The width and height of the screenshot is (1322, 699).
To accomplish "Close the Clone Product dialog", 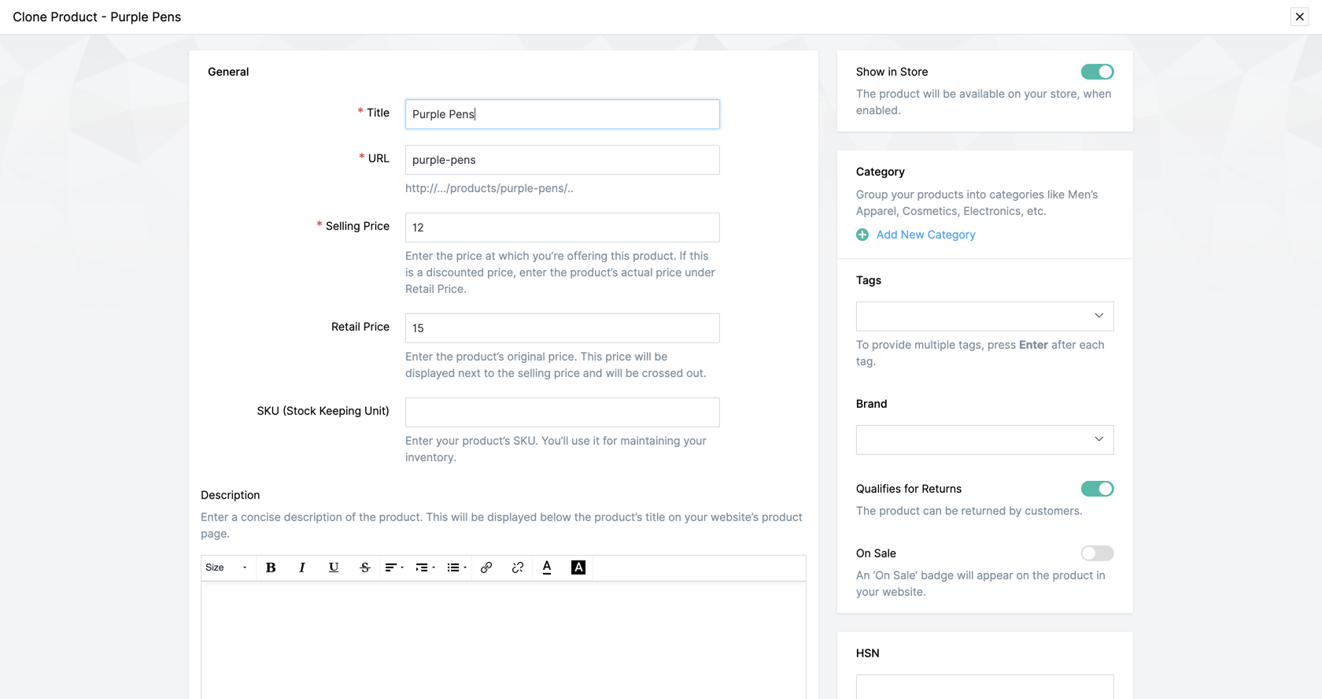I will pos(1299,17).
